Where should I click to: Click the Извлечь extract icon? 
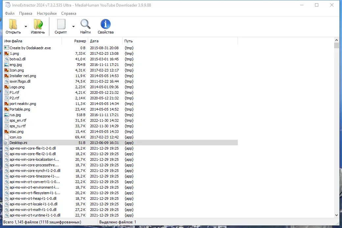click(x=38, y=24)
